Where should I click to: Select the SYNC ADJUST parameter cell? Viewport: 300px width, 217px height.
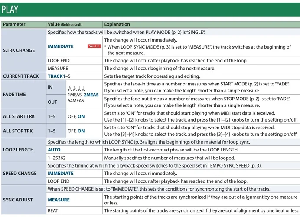(23, 200)
